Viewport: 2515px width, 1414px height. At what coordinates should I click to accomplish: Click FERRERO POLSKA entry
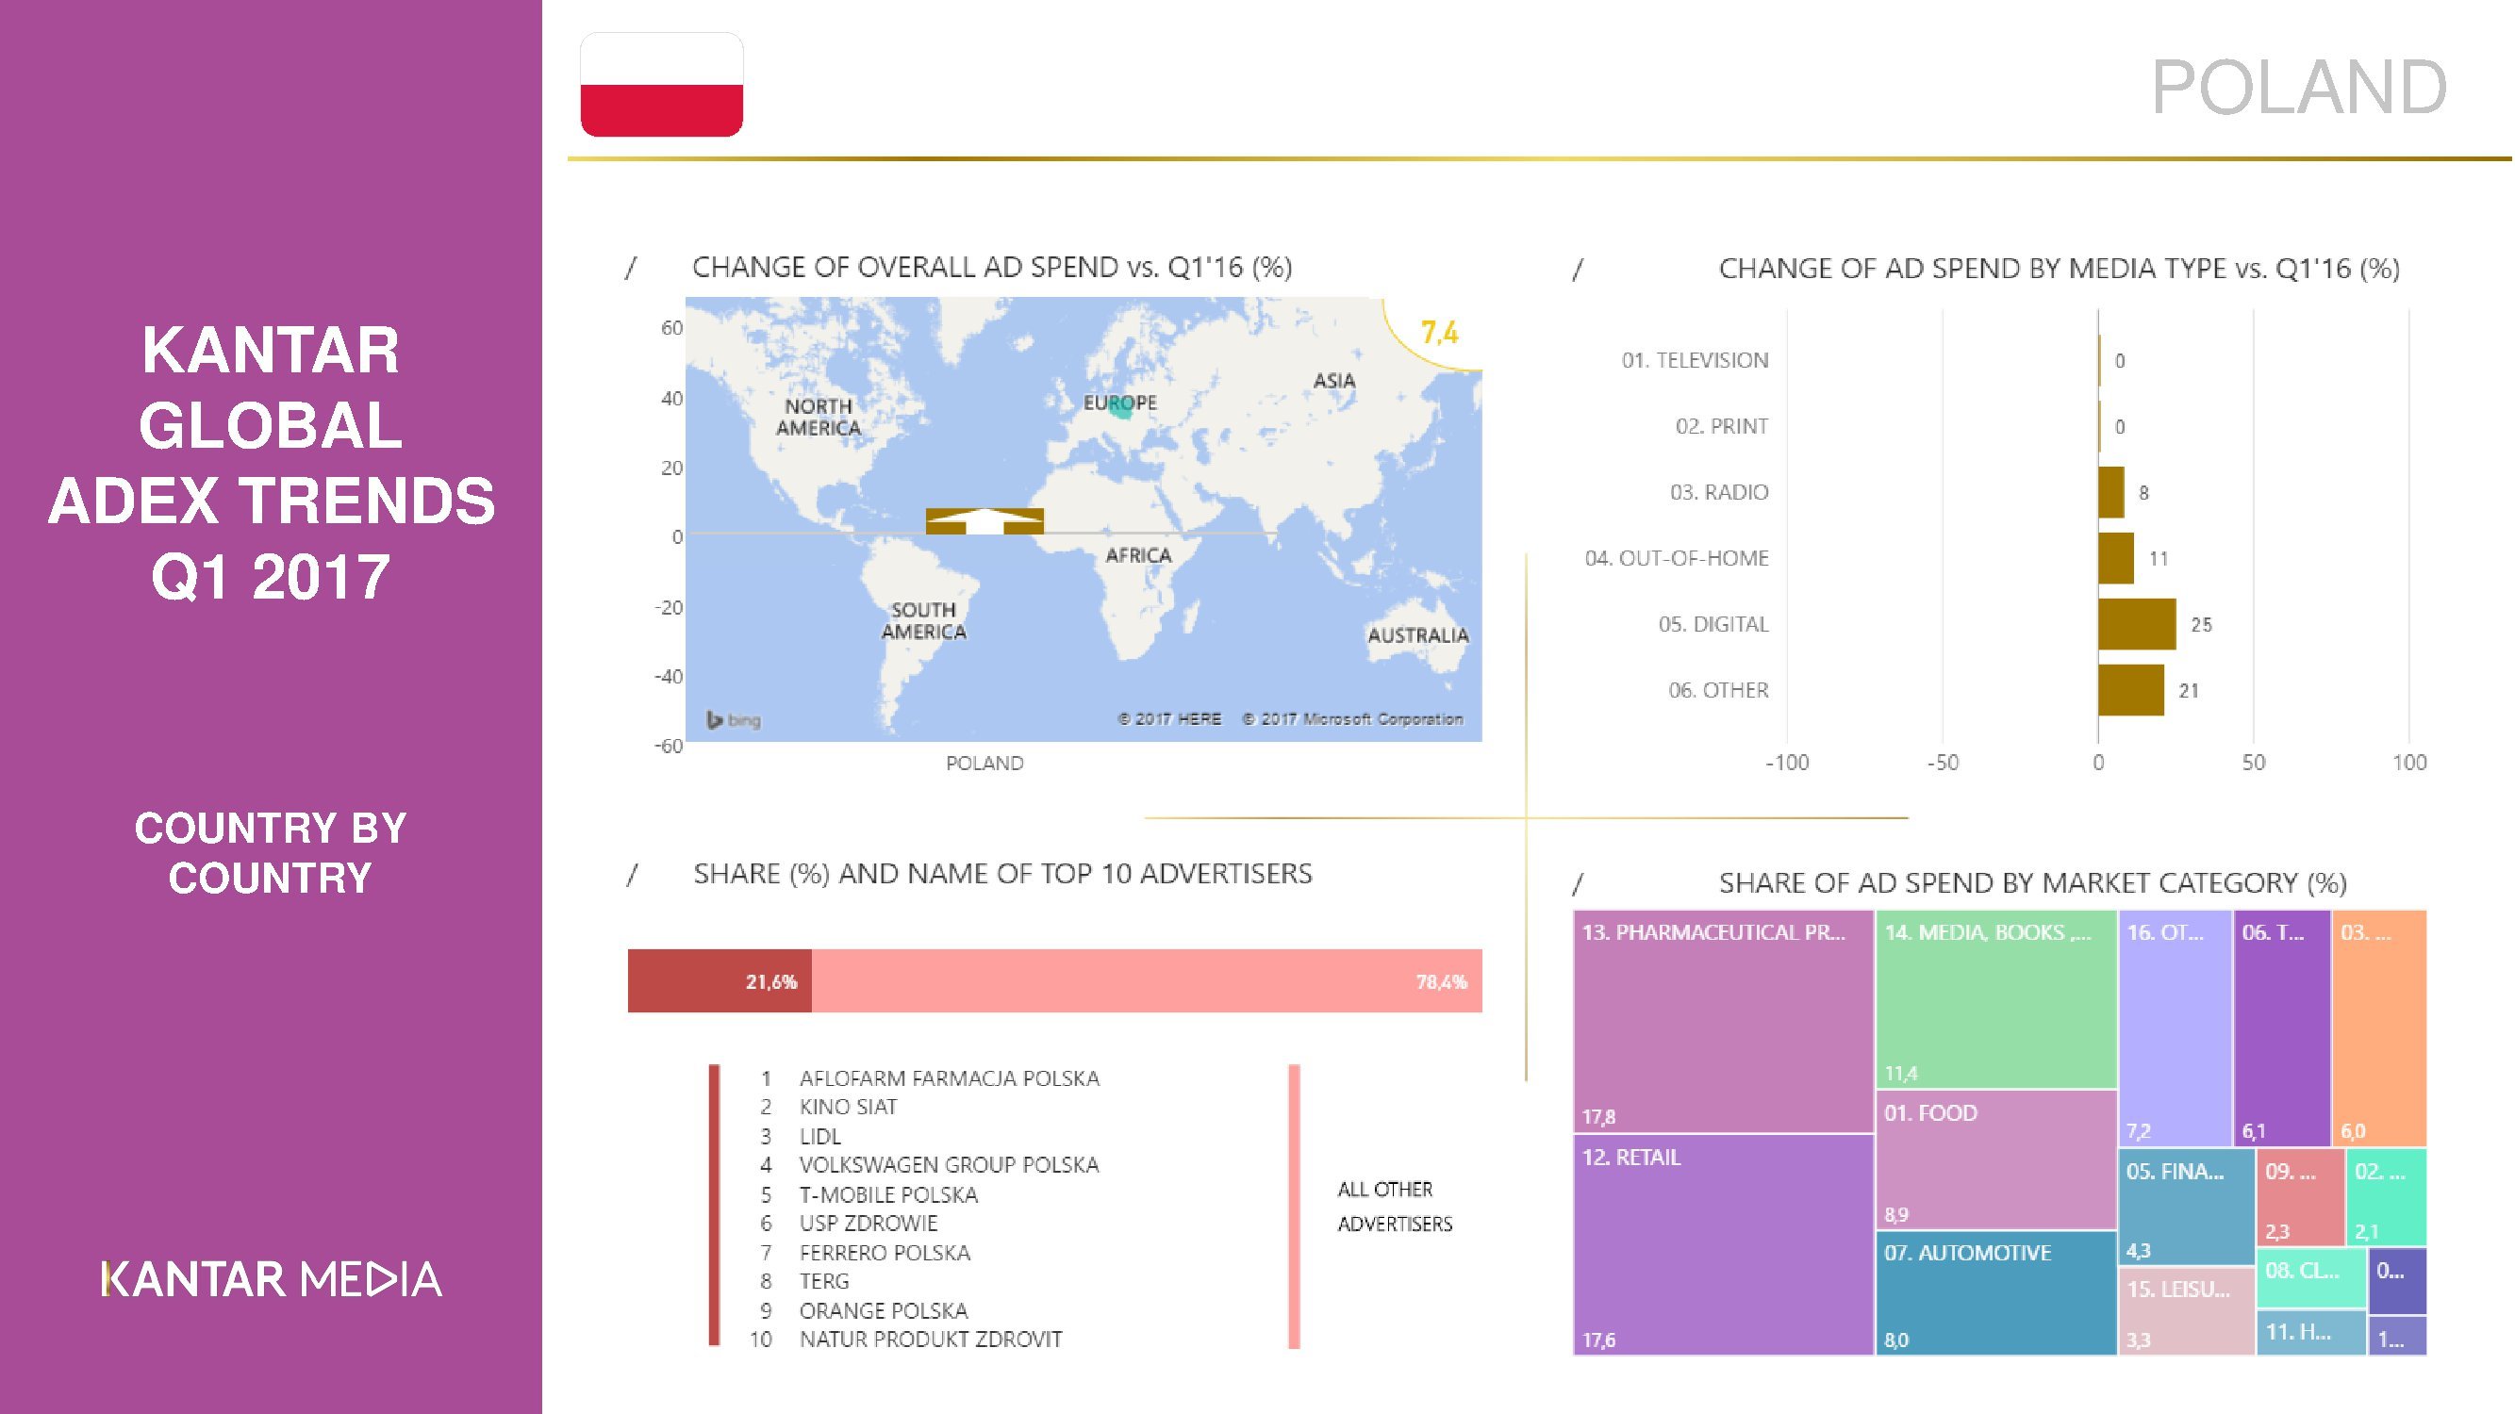coord(885,1252)
